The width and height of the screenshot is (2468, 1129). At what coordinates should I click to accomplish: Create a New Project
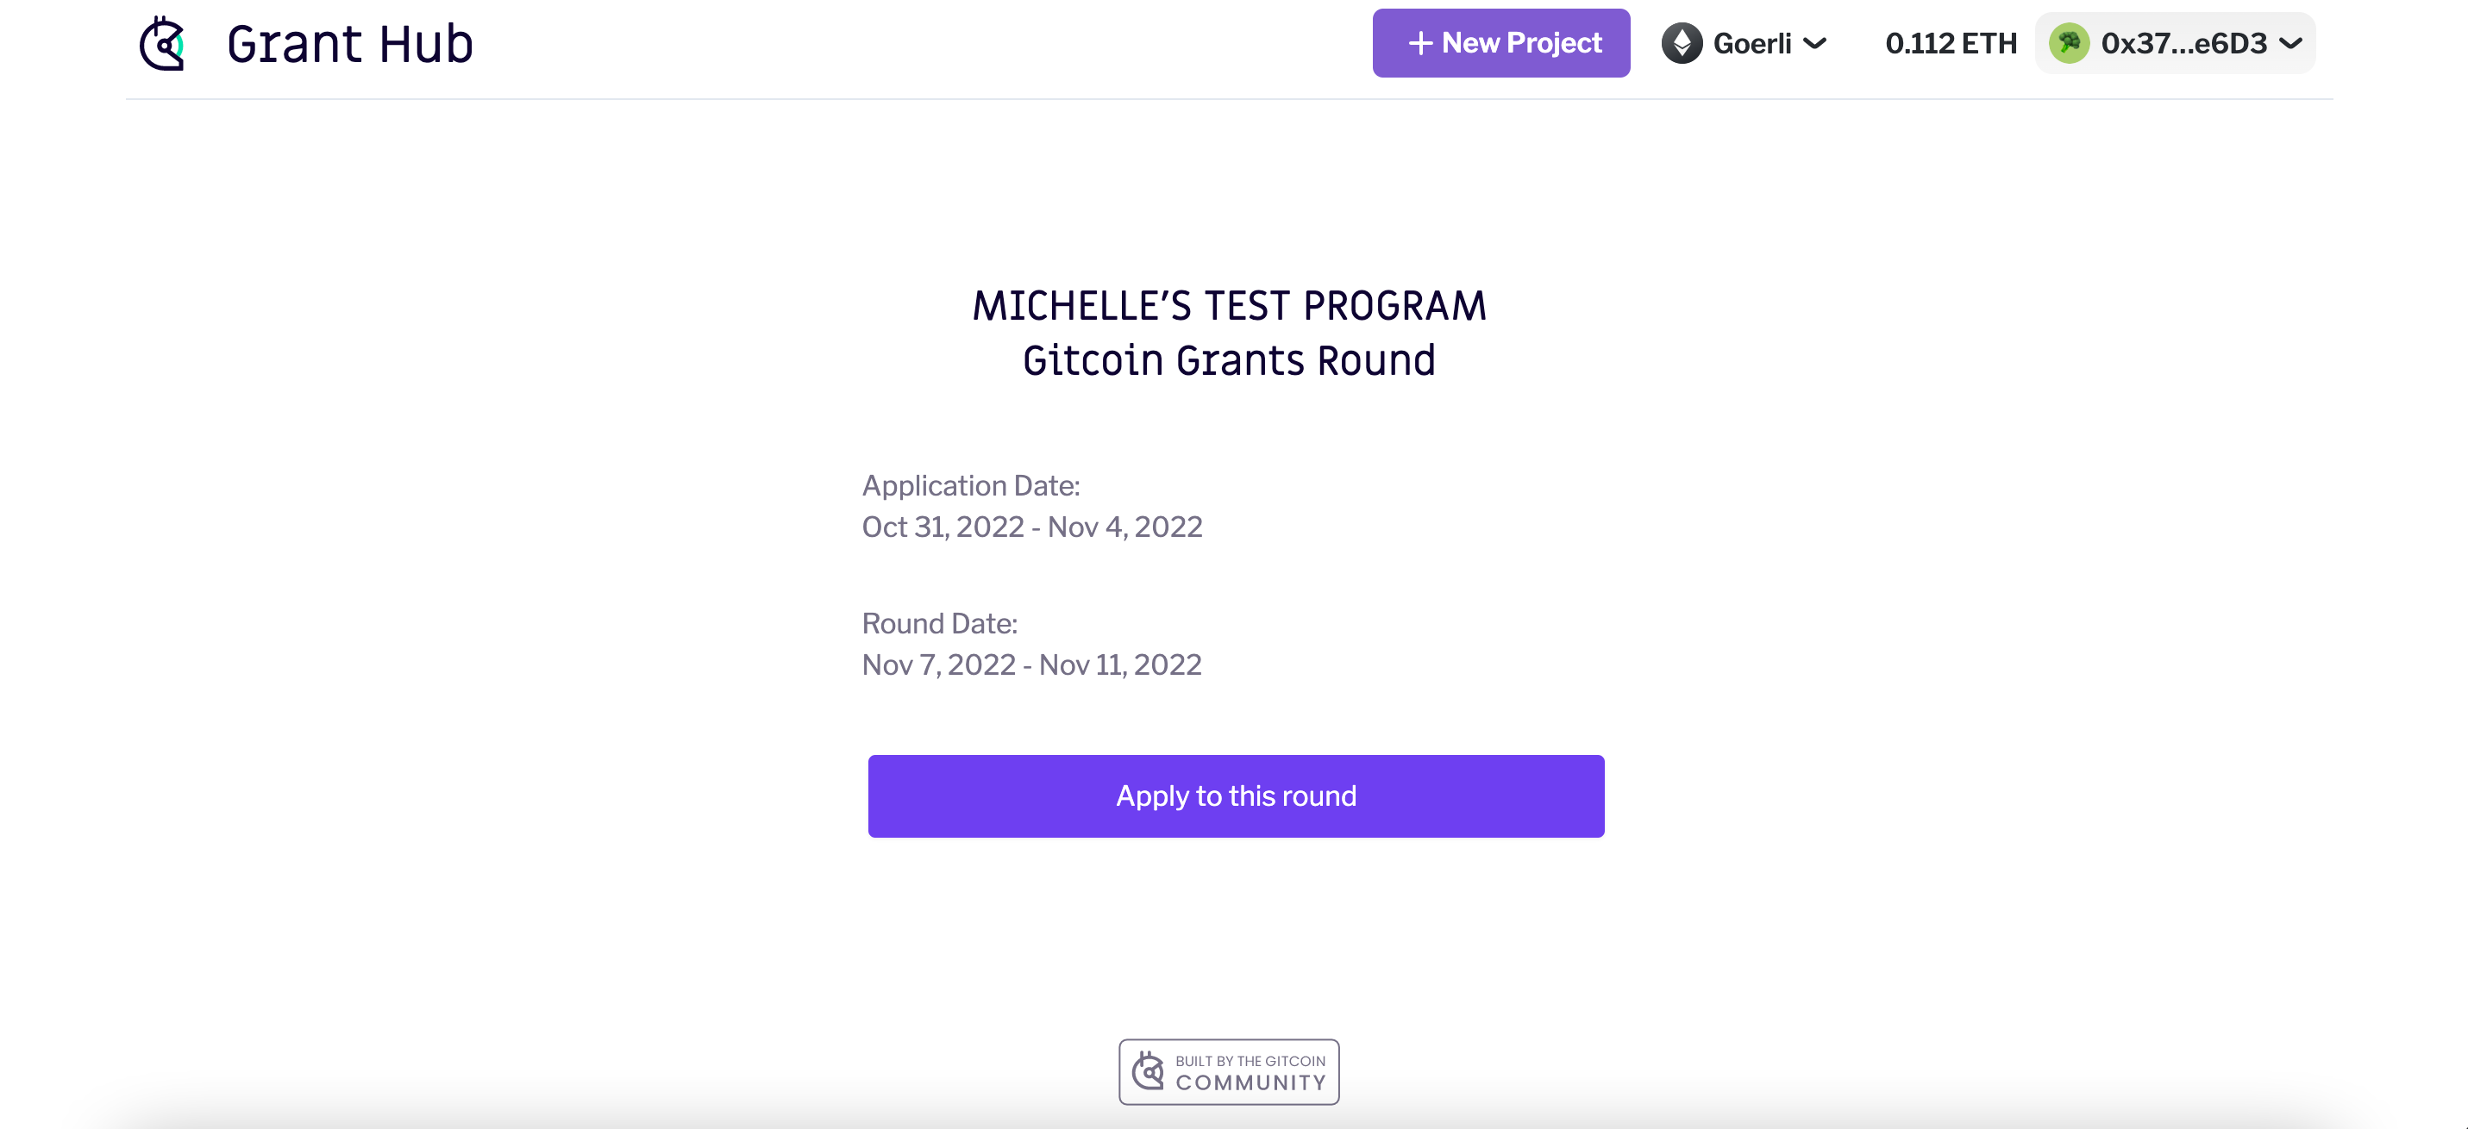click(1500, 43)
